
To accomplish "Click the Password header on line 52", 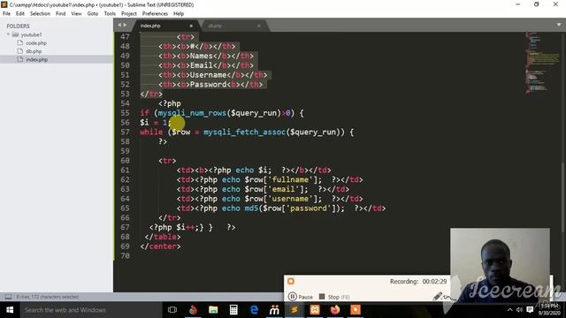I will click(208, 85).
